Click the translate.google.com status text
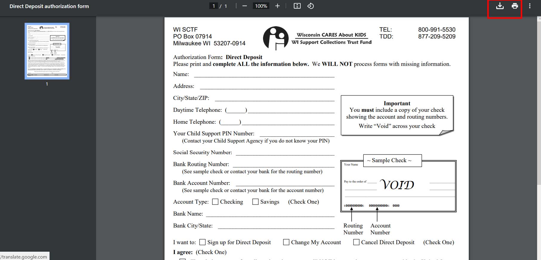 click(24, 257)
